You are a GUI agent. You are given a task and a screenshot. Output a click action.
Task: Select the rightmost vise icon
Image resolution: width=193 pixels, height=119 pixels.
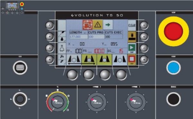120,60
